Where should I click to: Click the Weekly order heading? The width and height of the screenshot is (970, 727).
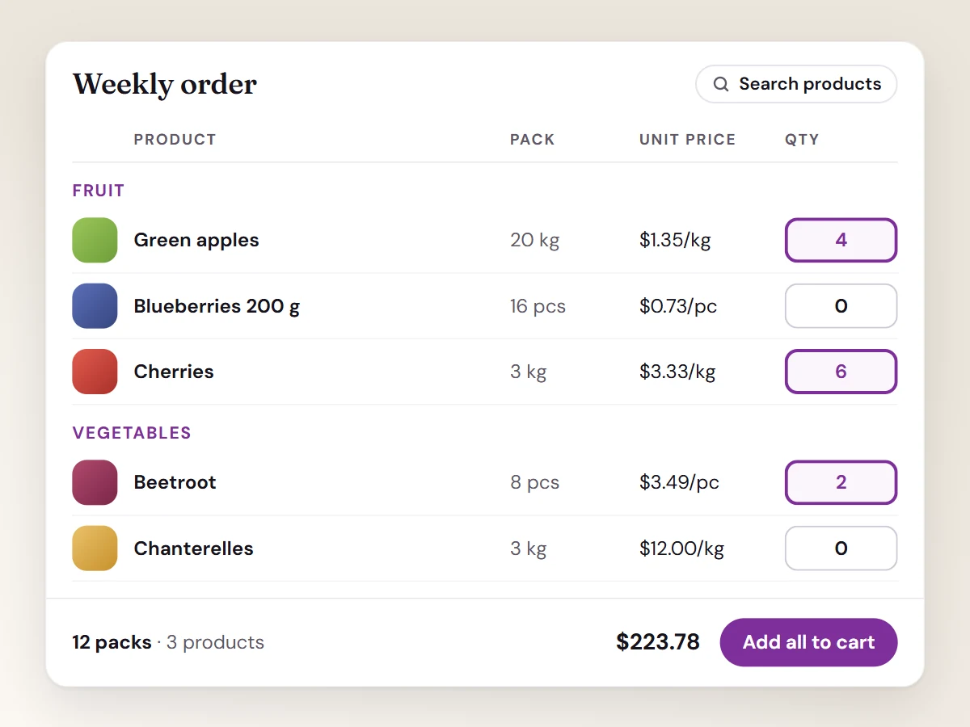165,84
